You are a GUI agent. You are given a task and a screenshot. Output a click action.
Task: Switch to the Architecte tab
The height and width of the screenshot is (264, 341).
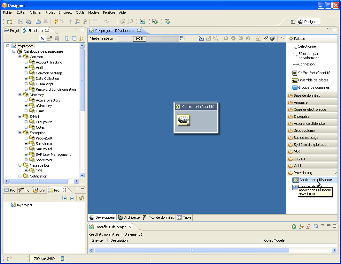tap(129, 217)
